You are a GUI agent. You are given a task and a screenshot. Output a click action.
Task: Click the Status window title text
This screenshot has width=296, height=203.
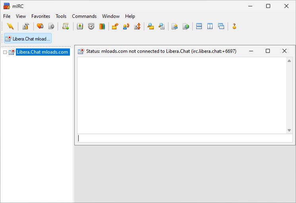(x=161, y=51)
